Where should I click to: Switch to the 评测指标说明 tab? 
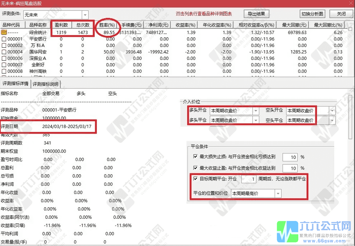(x=46, y=84)
